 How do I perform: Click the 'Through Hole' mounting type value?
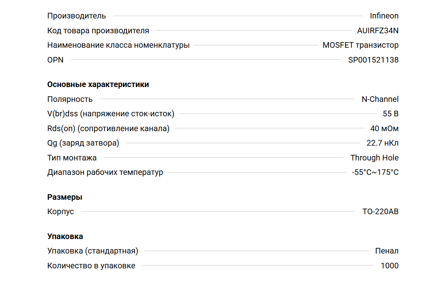coord(374,158)
